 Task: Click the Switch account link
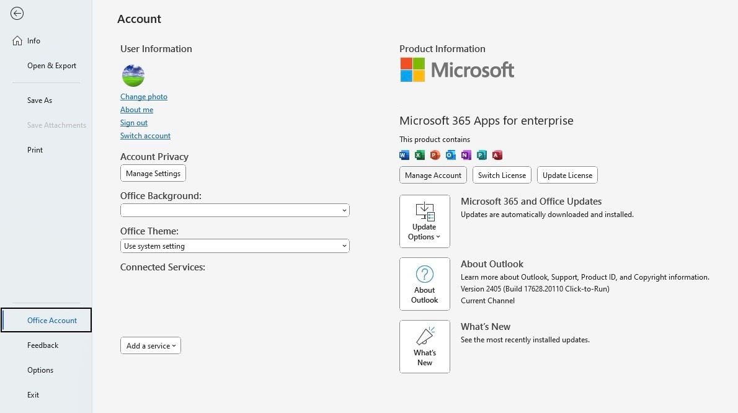[x=145, y=136]
